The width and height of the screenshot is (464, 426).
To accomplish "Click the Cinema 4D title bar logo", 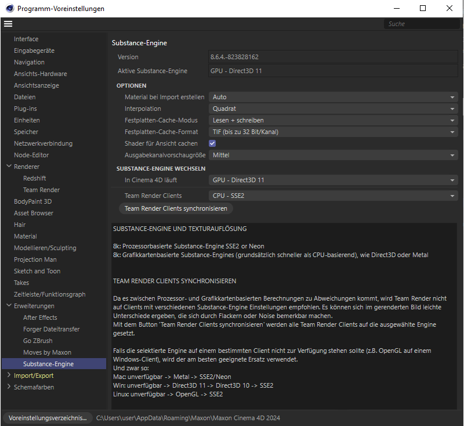I will pos(10,8).
